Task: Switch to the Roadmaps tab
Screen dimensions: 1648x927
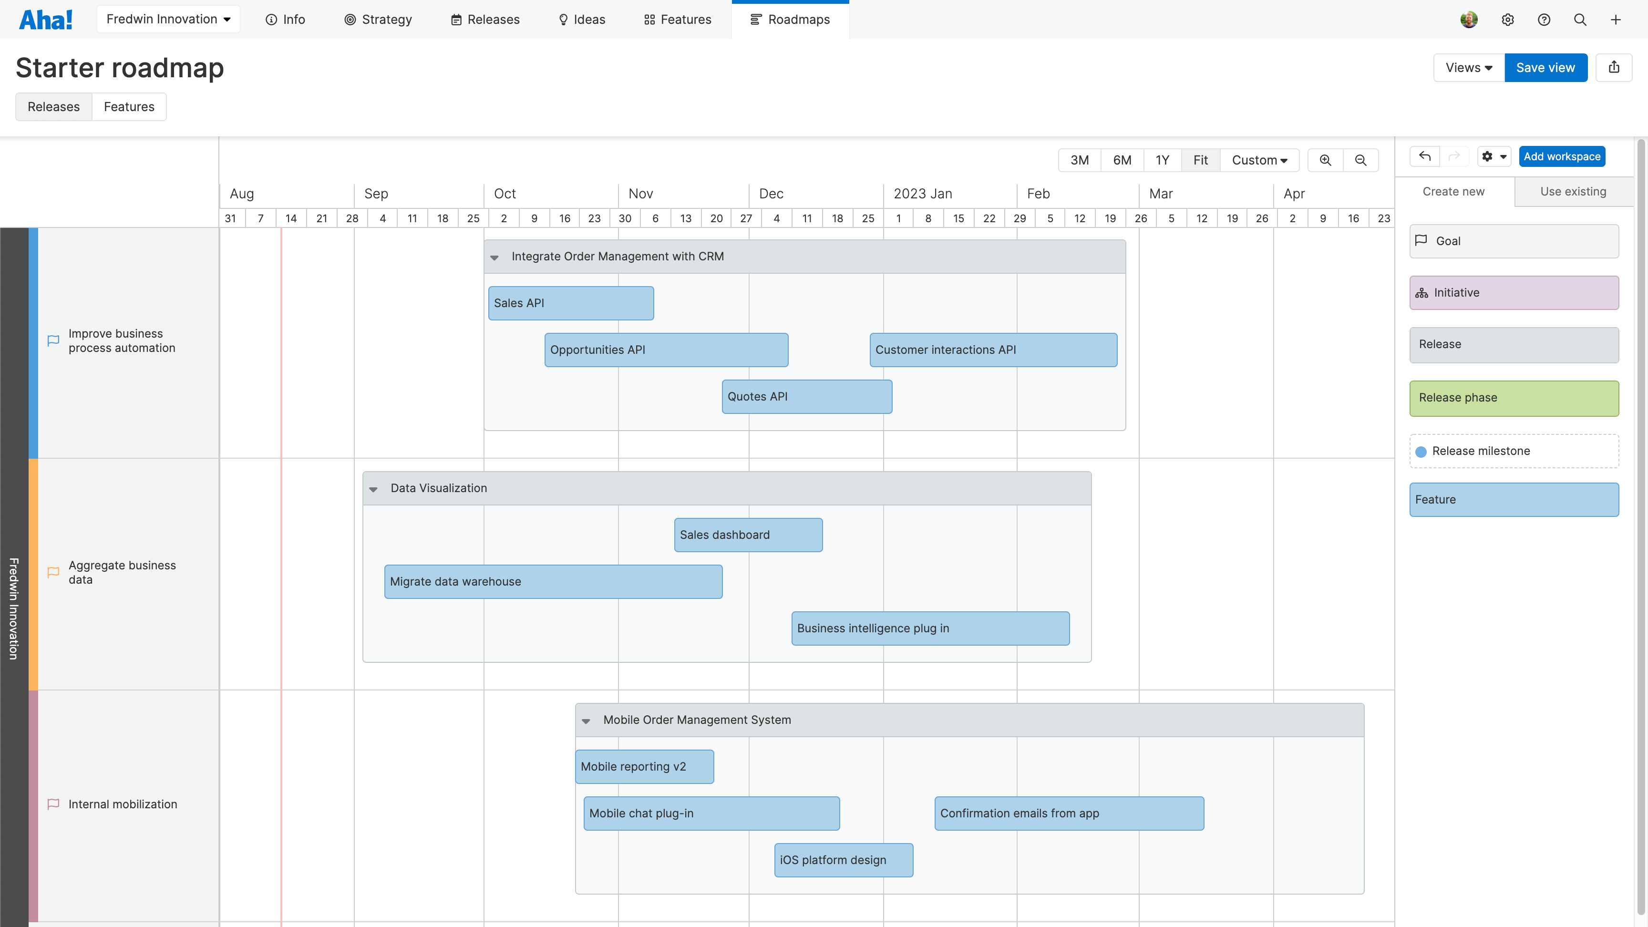Action: (791, 19)
